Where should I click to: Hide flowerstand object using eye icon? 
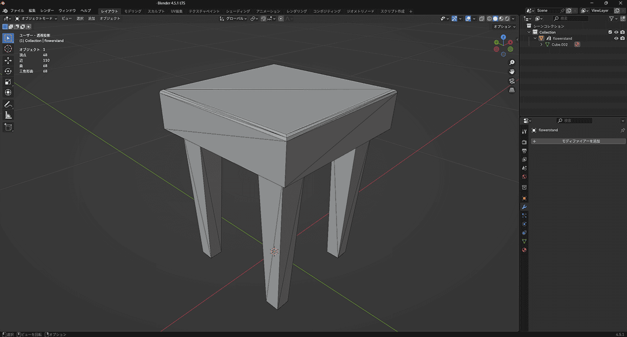[x=616, y=38]
